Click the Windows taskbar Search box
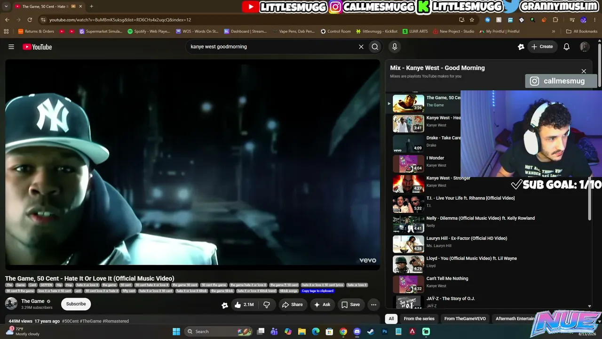 pyautogui.click(x=219, y=331)
